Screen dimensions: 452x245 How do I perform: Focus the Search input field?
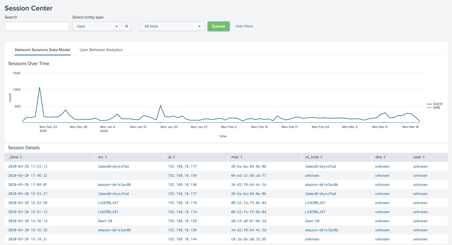(x=37, y=26)
